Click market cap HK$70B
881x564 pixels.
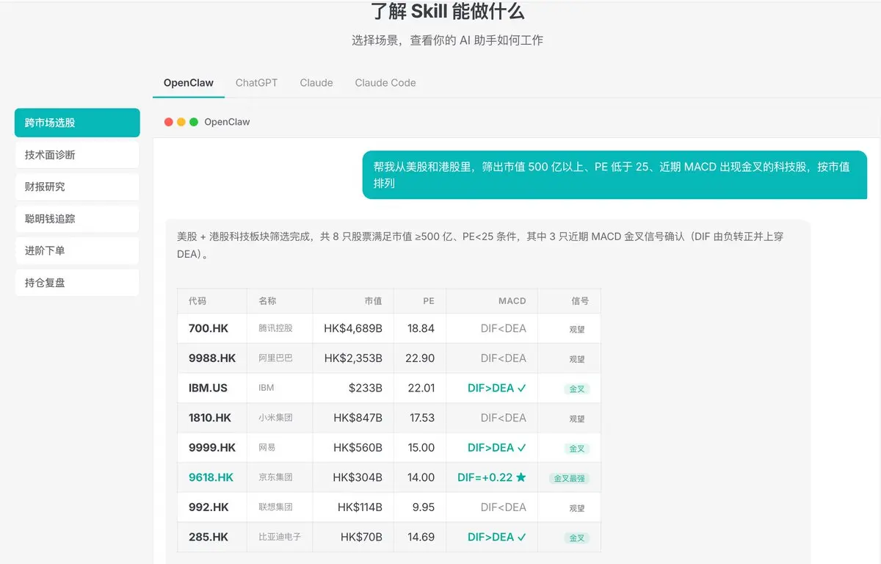pyautogui.click(x=361, y=537)
